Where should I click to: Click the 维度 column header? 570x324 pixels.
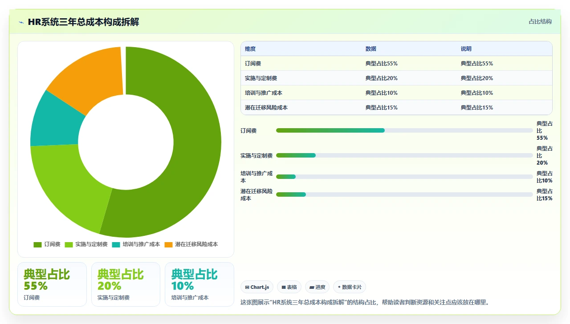click(x=250, y=49)
